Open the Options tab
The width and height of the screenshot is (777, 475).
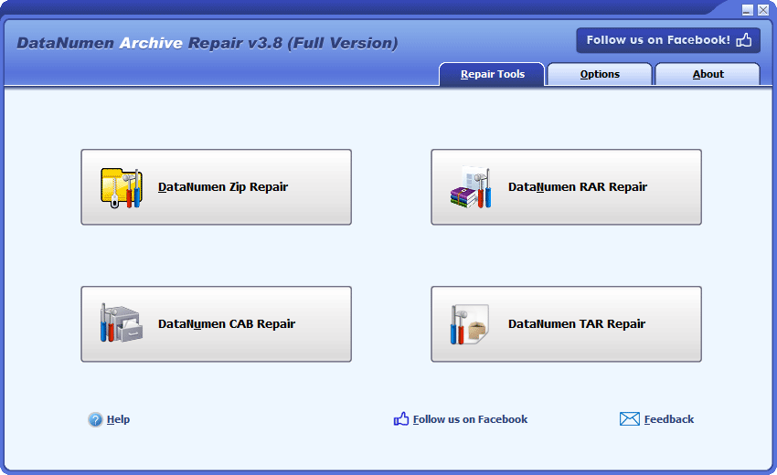click(600, 74)
